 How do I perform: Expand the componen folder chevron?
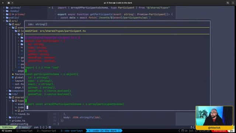pyautogui.click(x=7, y=91)
